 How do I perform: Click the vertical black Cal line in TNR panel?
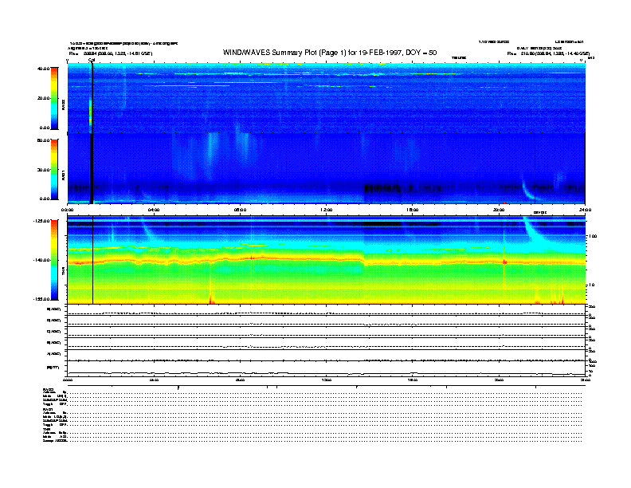pyautogui.click(x=93, y=260)
